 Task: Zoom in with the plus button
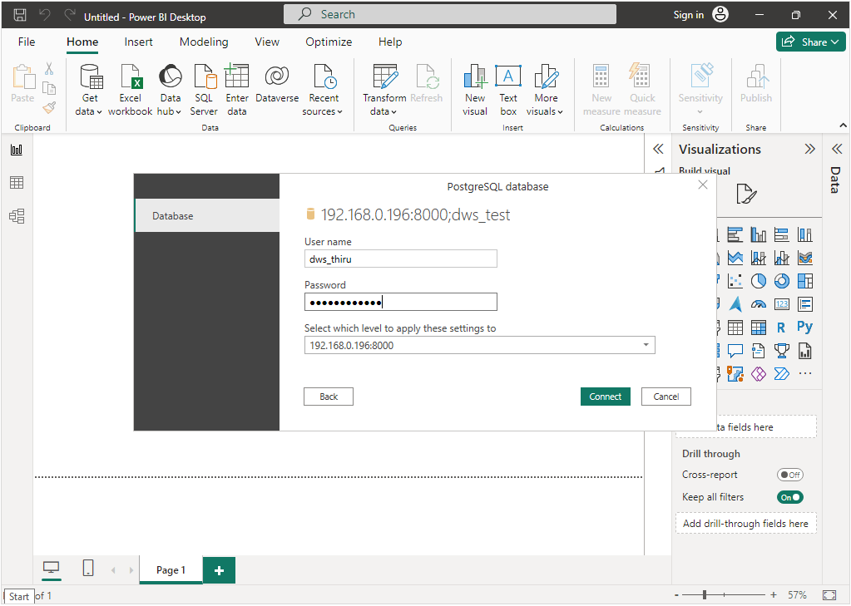click(x=774, y=595)
